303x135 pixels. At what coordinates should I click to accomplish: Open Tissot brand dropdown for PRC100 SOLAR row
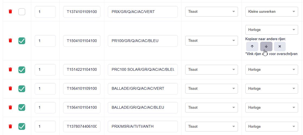coord(211,70)
